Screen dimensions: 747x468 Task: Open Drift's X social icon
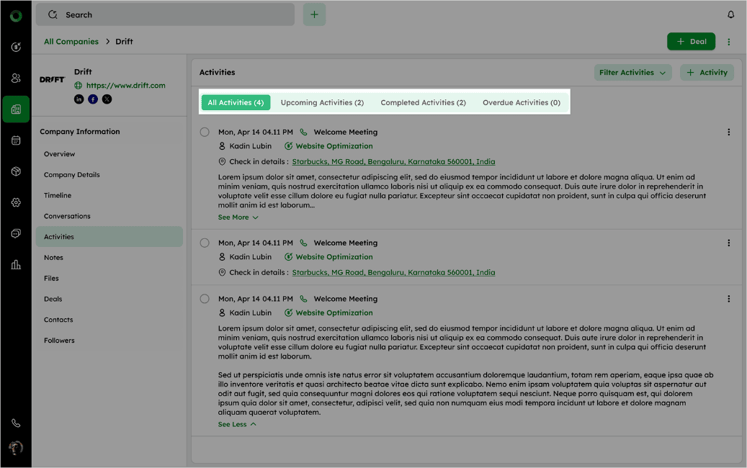click(x=107, y=99)
